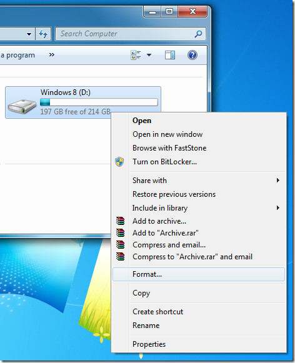Click the D: drive capacity usage bar
The image size is (295, 363).
[99, 102]
